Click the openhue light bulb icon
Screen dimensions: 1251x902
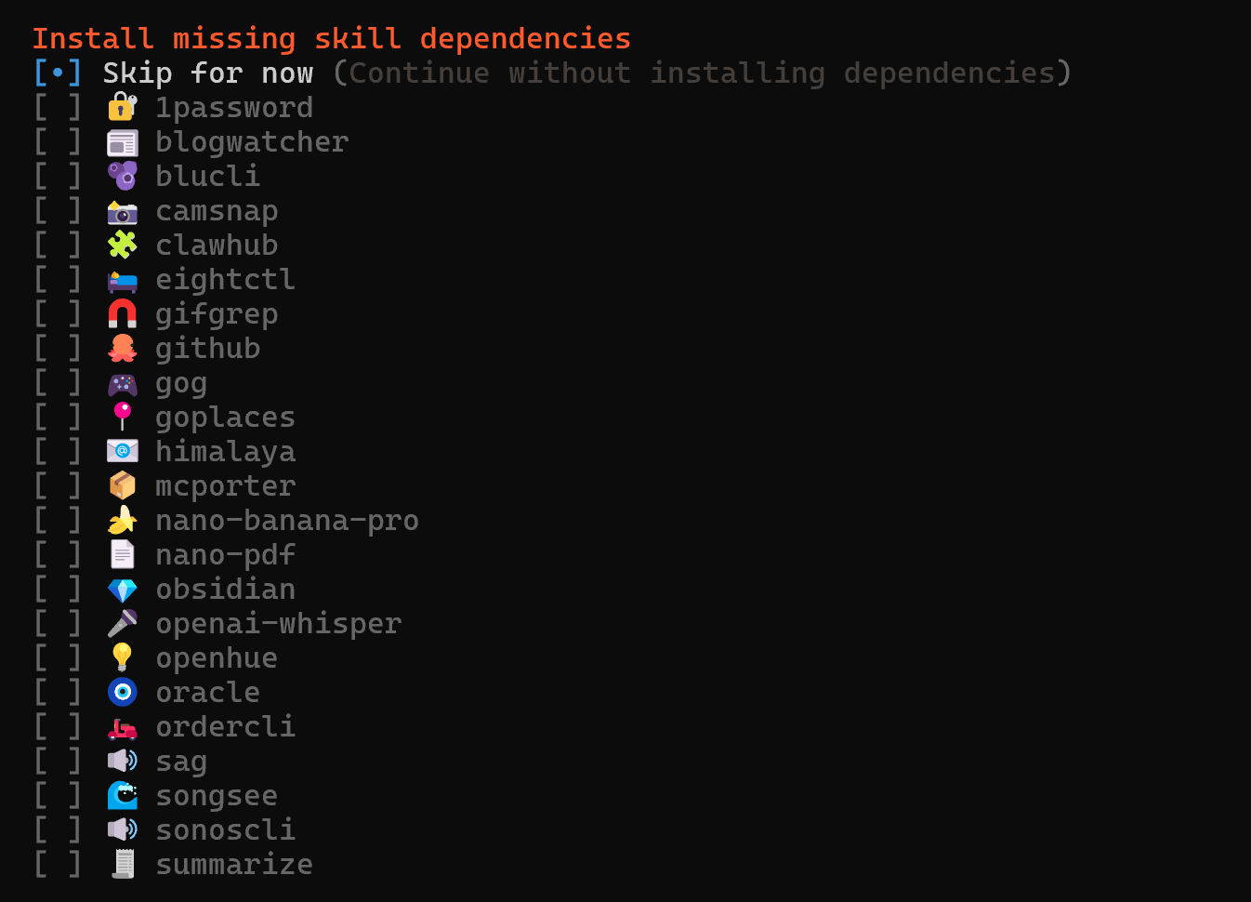coord(122,658)
